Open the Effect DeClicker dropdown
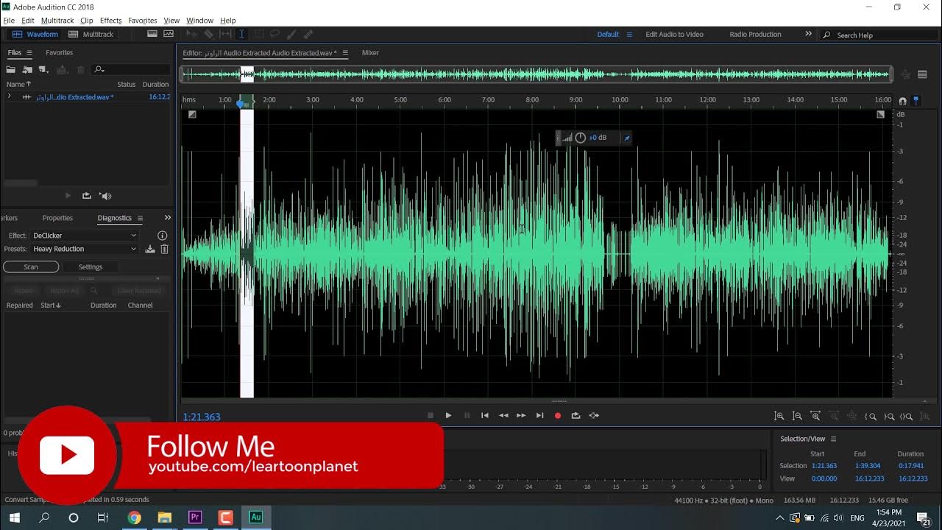The height and width of the screenshot is (530, 942). (x=85, y=236)
